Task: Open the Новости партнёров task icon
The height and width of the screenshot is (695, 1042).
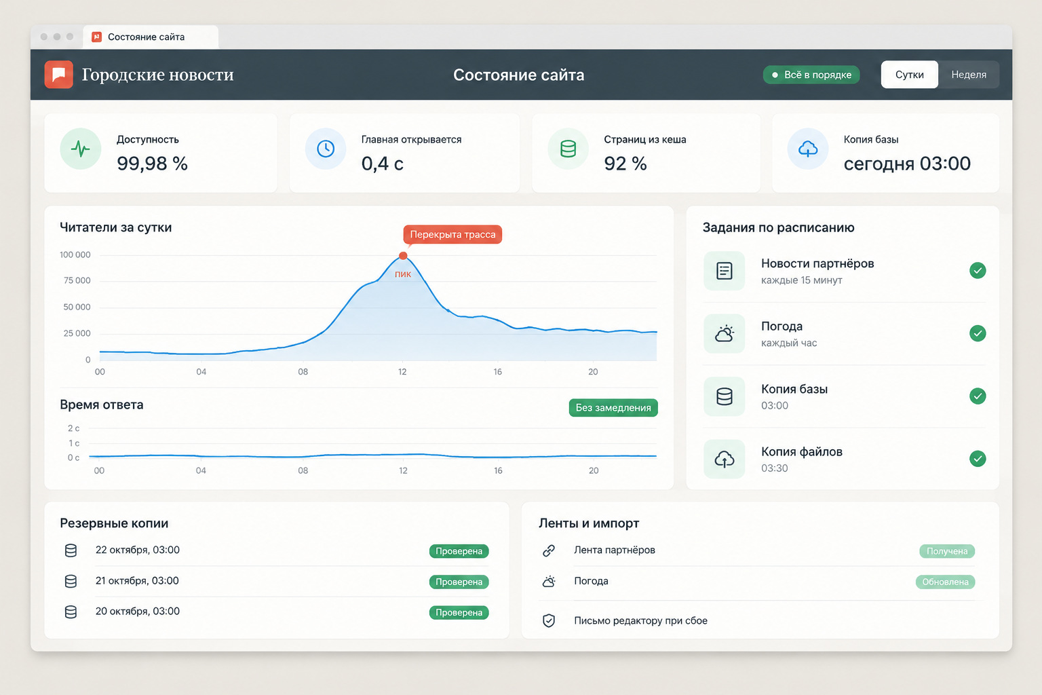Action: tap(725, 271)
